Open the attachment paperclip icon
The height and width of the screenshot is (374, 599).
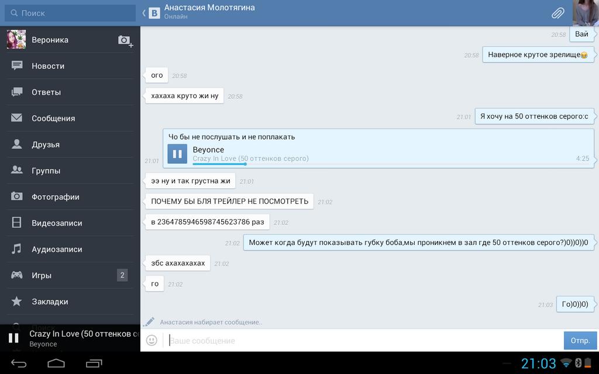557,13
